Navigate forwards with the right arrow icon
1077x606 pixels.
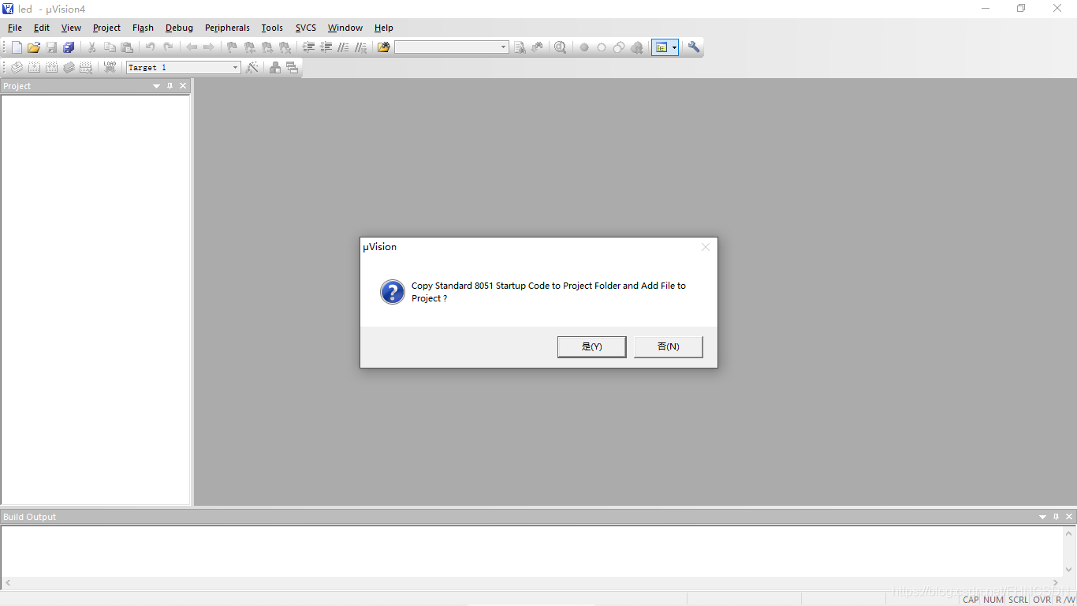209,47
